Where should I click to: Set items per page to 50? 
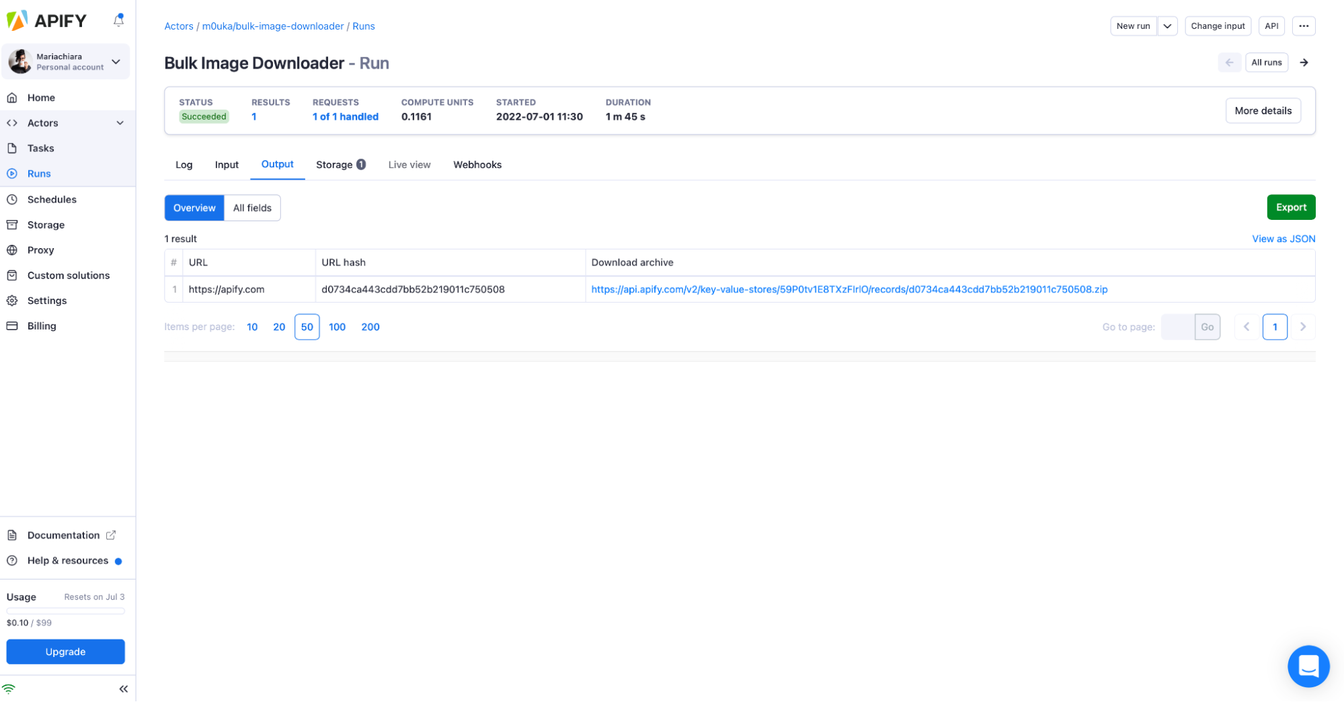(307, 327)
